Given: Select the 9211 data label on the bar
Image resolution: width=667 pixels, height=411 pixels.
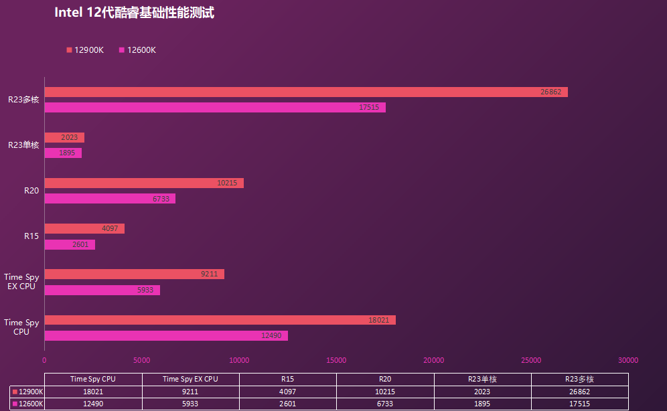Looking at the screenshot, I should 210,274.
